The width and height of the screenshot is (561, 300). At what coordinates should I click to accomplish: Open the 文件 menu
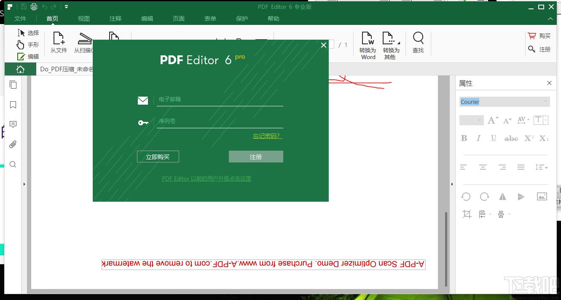point(20,19)
